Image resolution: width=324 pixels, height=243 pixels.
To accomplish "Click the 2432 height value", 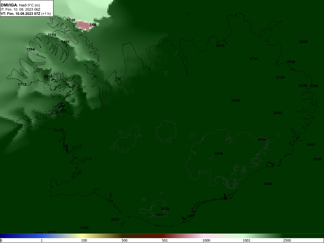I will click(x=48, y=76).
